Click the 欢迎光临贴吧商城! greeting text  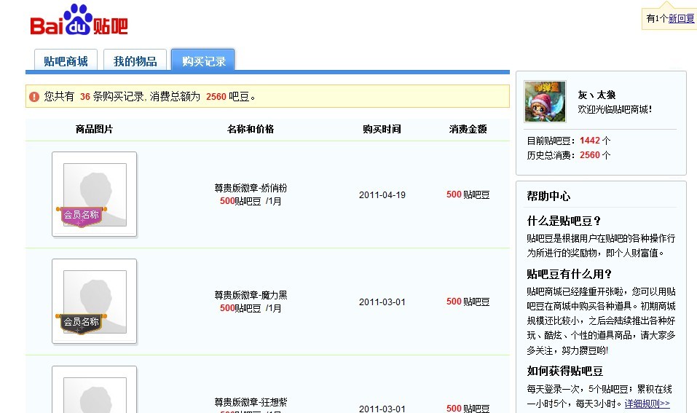click(615, 109)
